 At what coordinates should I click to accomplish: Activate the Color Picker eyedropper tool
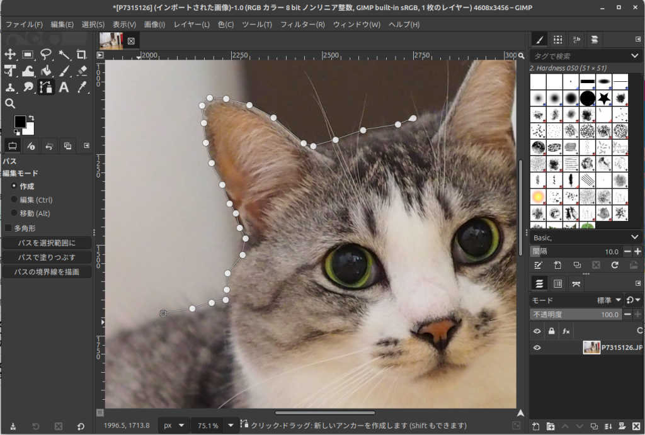click(x=81, y=87)
